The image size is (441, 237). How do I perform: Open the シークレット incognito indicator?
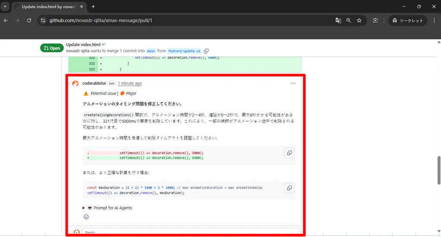(408, 20)
